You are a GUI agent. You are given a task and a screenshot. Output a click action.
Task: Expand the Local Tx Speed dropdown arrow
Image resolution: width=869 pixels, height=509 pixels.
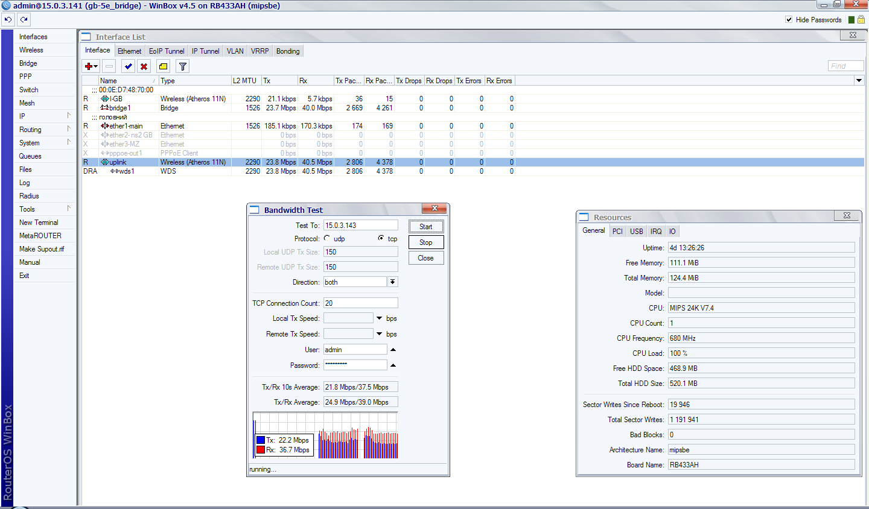(x=380, y=318)
